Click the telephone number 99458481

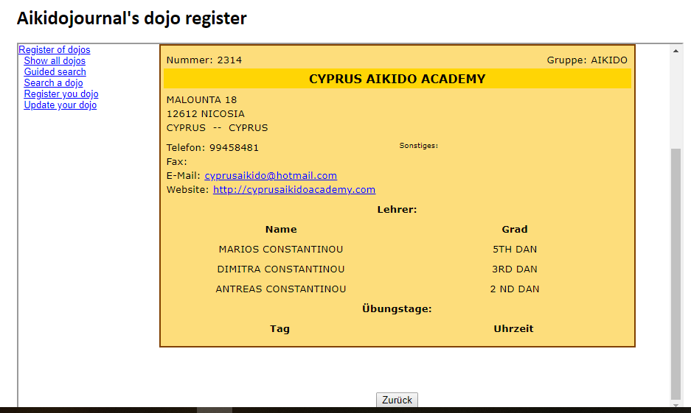point(234,148)
